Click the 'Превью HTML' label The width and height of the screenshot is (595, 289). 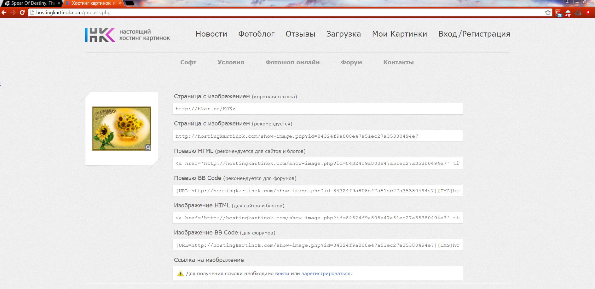click(x=194, y=151)
